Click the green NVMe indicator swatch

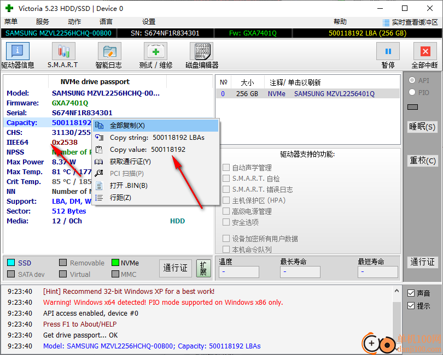click(115, 263)
